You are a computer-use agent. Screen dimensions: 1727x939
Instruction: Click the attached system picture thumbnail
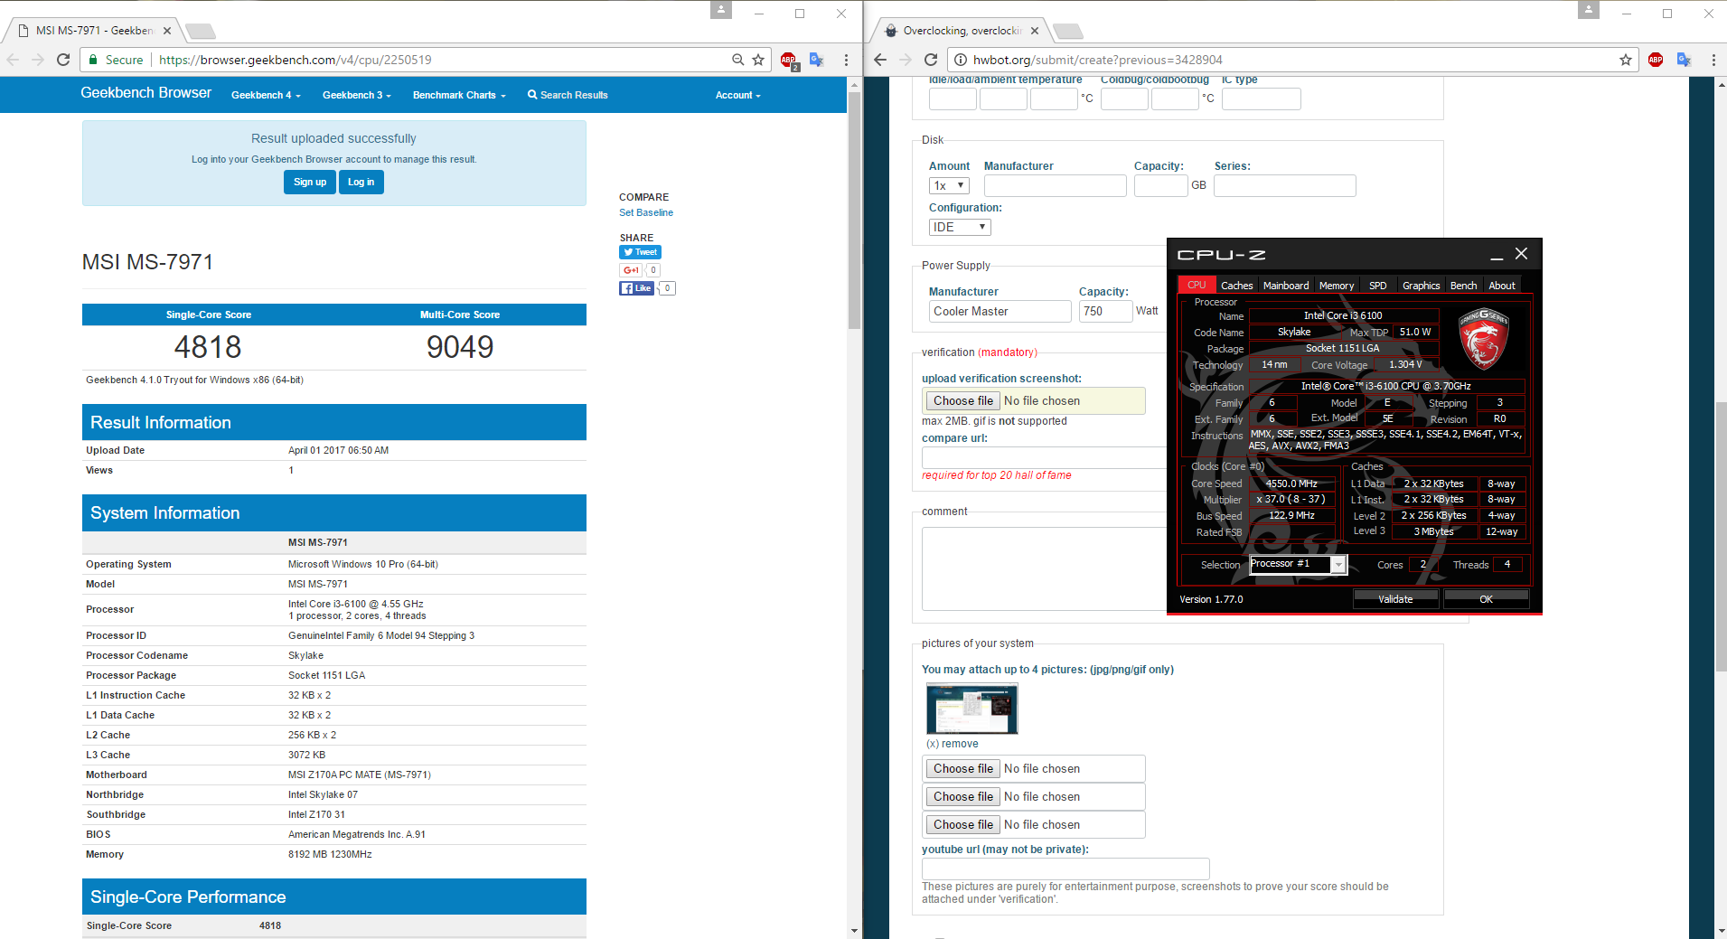click(971, 709)
